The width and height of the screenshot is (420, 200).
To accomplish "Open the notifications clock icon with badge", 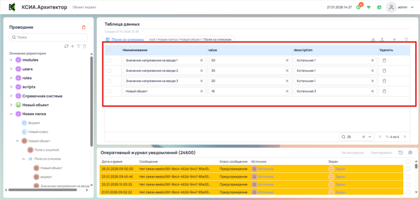I will pos(359,7).
